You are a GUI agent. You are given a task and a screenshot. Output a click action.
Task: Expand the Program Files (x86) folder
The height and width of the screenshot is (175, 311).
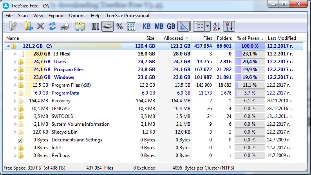15,85
